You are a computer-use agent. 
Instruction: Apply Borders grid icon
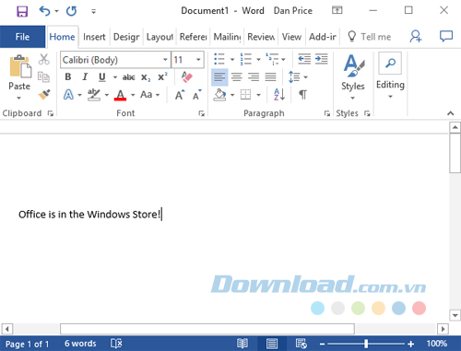click(245, 95)
